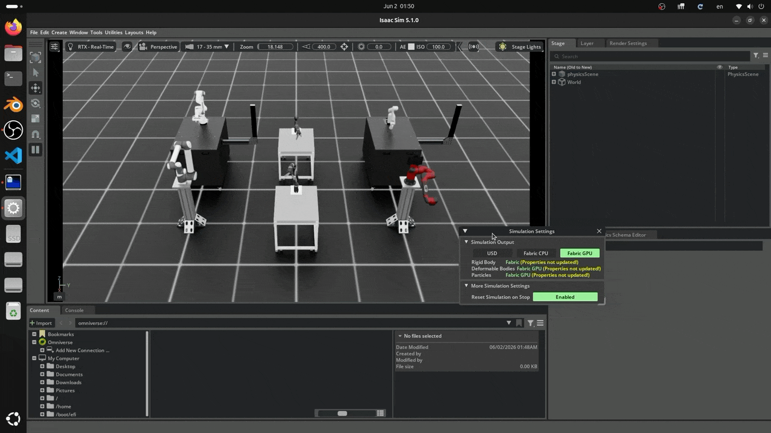The height and width of the screenshot is (433, 771).
Task: Collapse the camera toolbar chevron
Action: [x=459, y=46]
